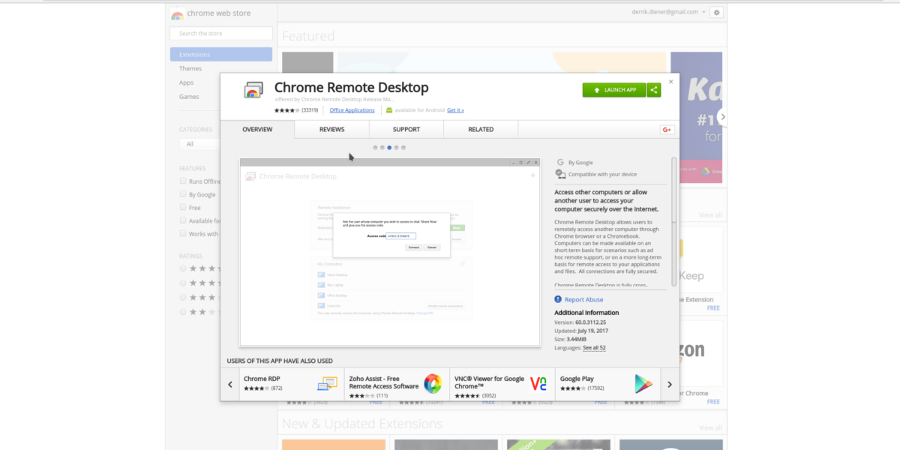This screenshot has height=450, width=900.
Task: Tick the By Google feature checkbox
Action: (x=183, y=194)
